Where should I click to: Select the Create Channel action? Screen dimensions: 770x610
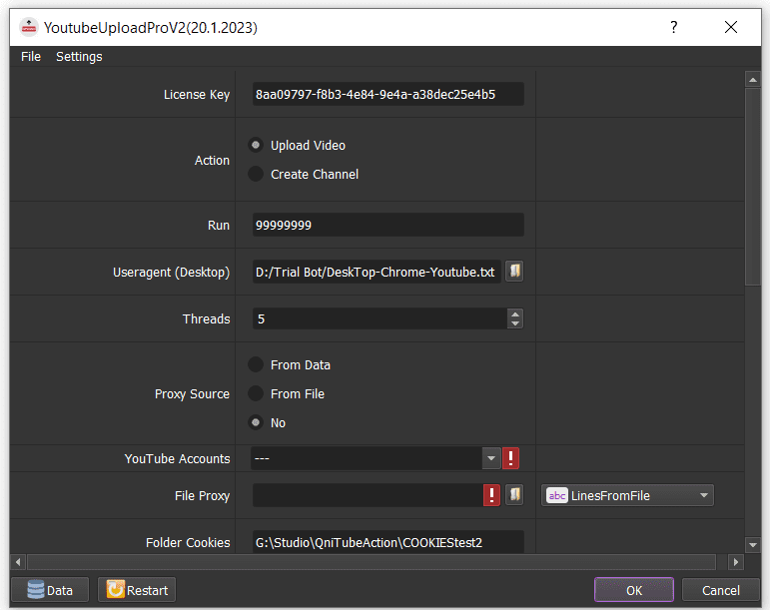(304, 175)
